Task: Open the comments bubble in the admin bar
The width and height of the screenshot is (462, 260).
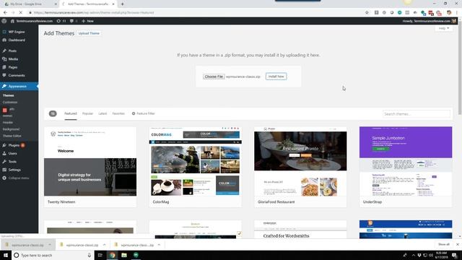Action: [71, 21]
